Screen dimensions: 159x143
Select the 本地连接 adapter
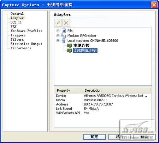click(x=82, y=45)
